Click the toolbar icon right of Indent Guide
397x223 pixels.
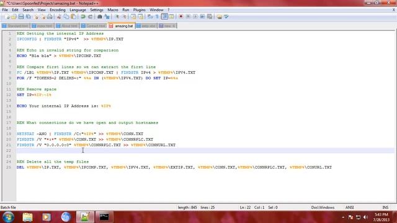click(x=171, y=17)
